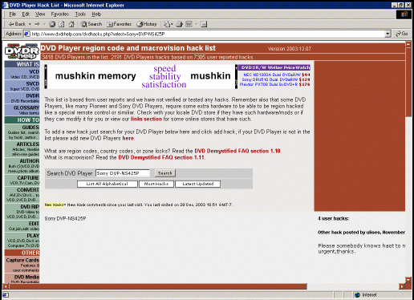Open the Tools menu
This screenshot has height=300, width=414.
tap(80, 14)
